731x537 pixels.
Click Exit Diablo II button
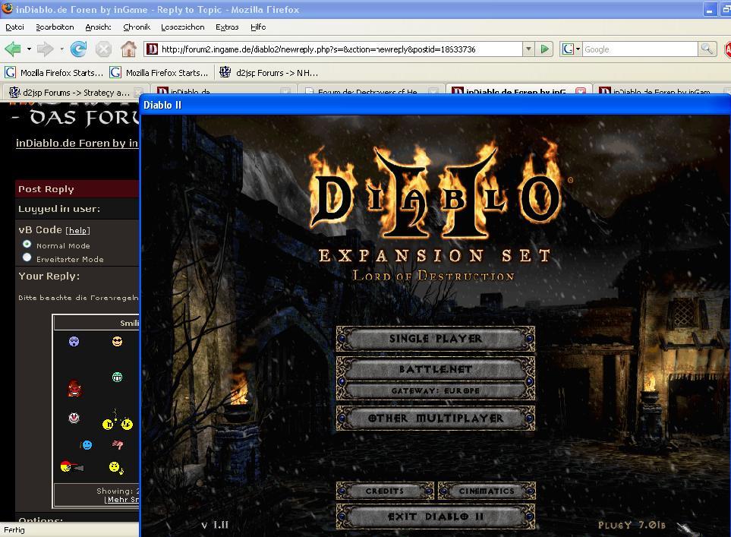(x=436, y=516)
